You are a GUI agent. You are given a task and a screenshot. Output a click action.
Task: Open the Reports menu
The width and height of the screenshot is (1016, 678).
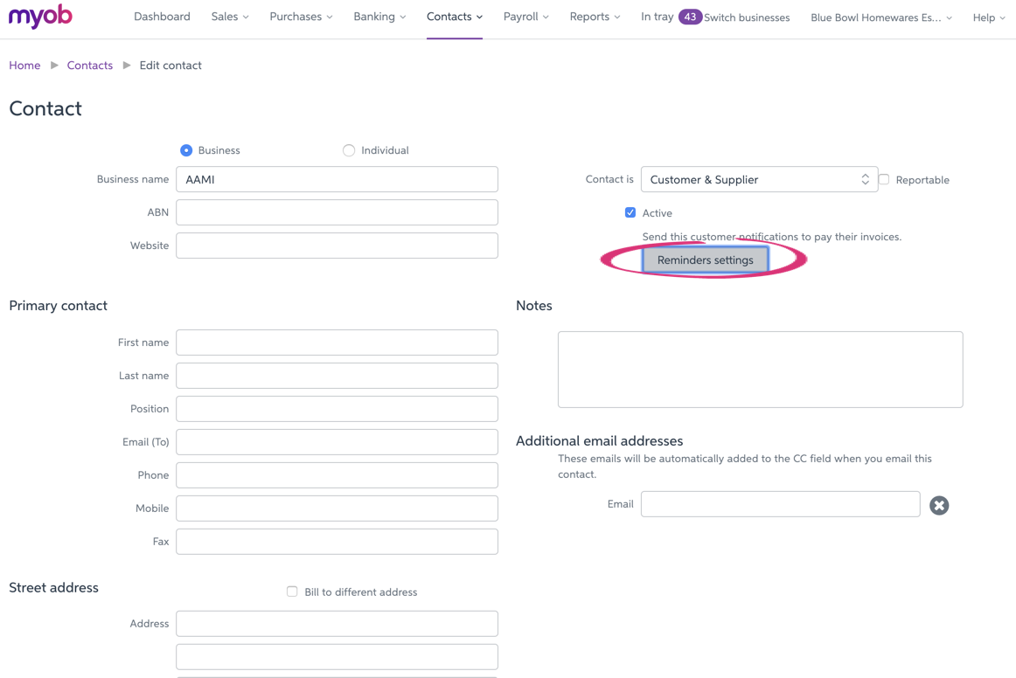click(595, 17)
